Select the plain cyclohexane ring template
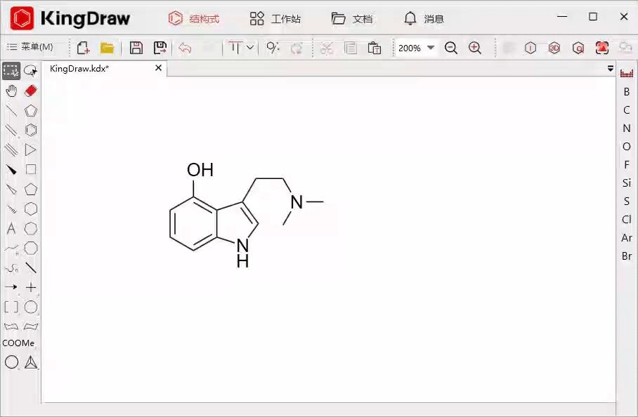Screen dimensions: 638x417 31,209
